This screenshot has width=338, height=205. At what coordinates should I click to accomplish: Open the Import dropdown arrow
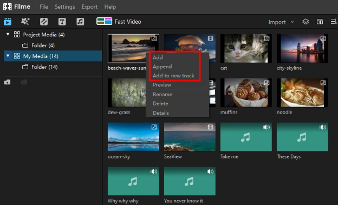(x=292, y=22)
